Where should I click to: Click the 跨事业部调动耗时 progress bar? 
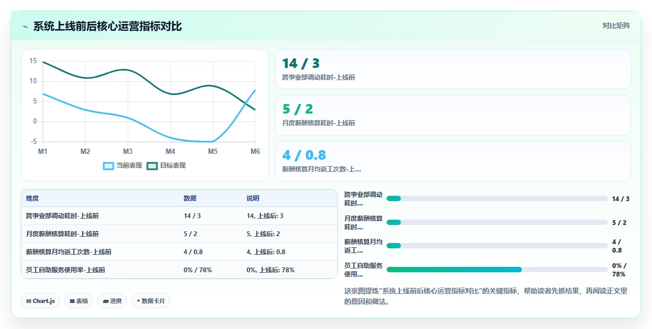(497, 198)
